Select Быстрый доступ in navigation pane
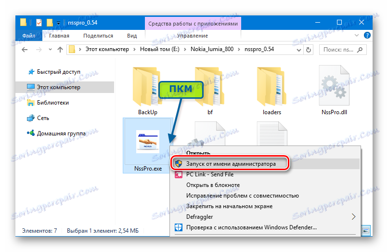 tap(59, 72)
